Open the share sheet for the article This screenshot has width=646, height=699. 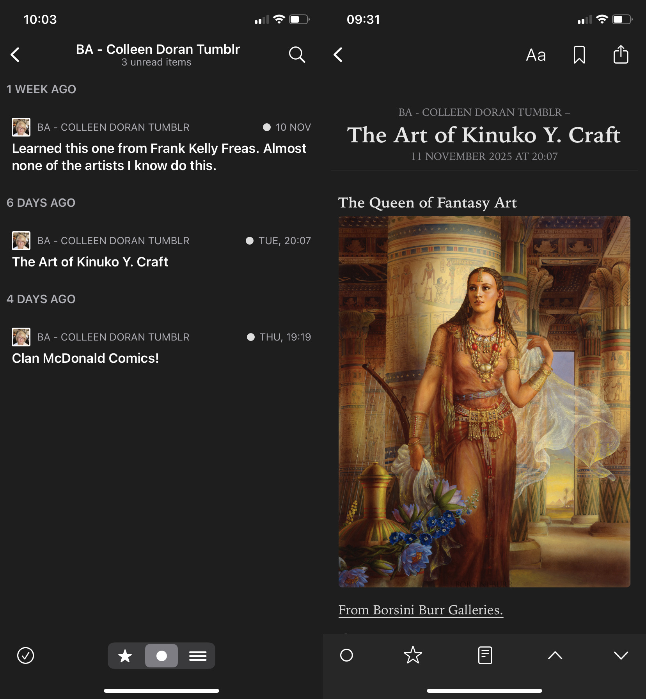pyautogui.click(x=620, y=55)
